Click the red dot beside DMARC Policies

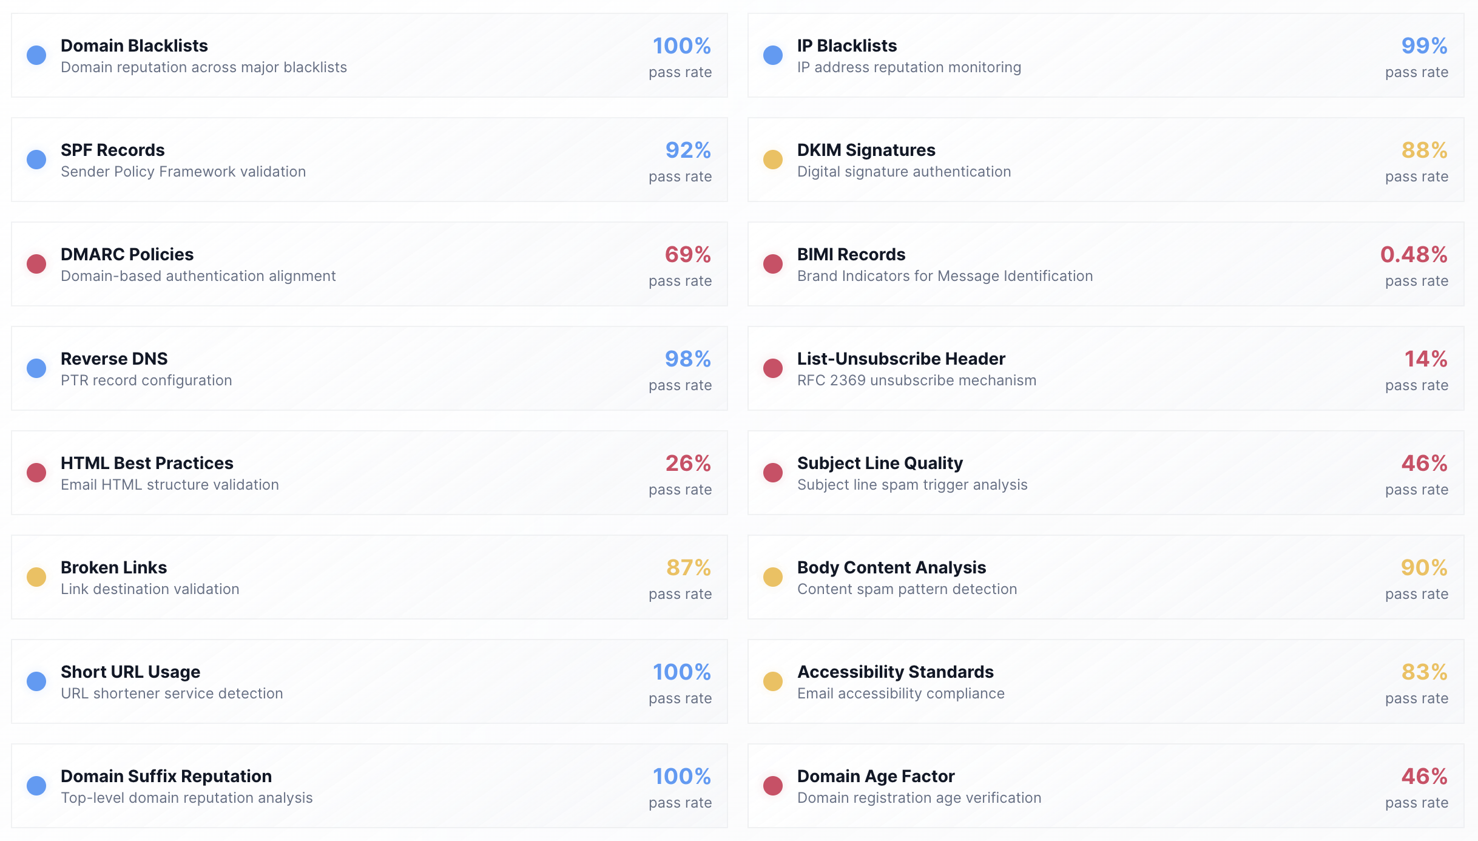36,264
